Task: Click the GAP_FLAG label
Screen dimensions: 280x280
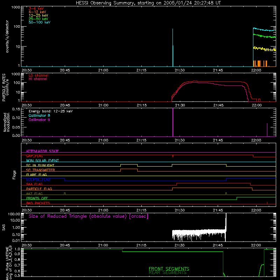Action: pos(34,156)
